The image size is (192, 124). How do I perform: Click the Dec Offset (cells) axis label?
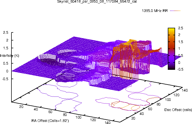tap(178, 110)
